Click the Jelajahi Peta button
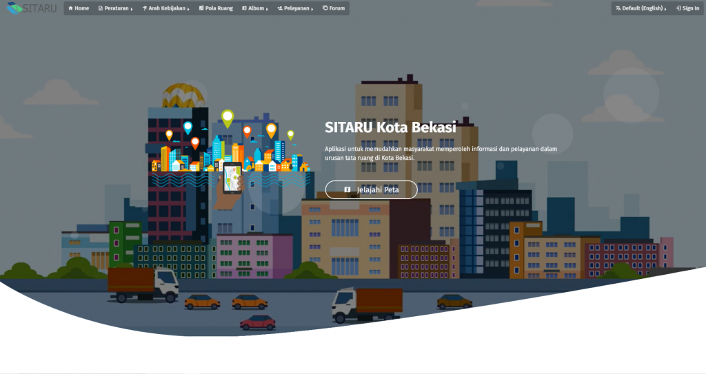The image size is (706, 374). (x=372, y=189)
